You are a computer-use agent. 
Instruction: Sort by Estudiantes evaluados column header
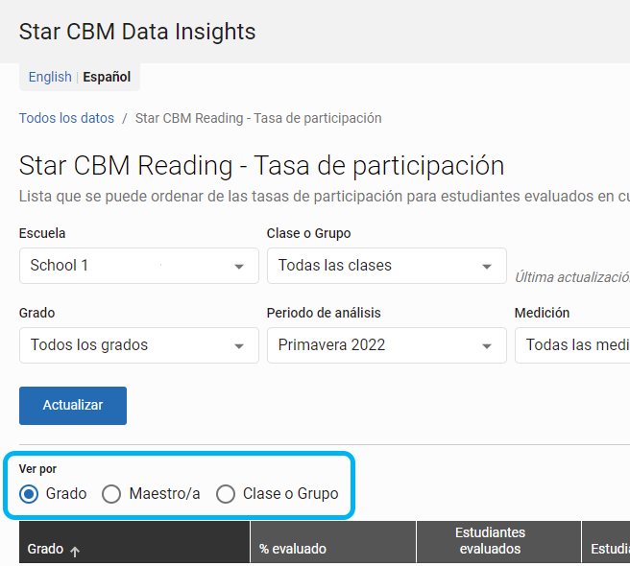498,542
